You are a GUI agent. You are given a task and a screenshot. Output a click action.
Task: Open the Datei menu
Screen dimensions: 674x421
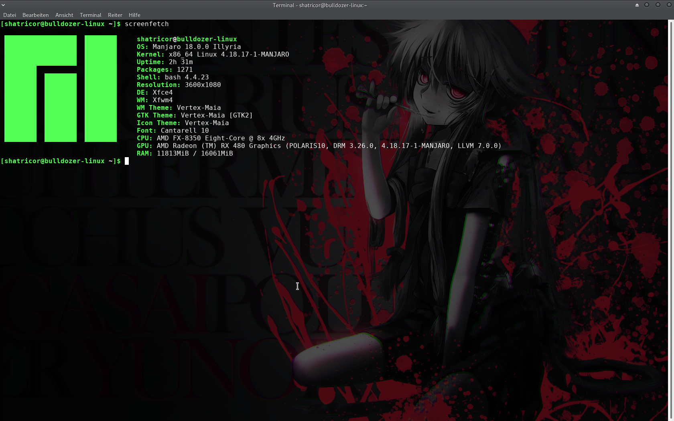(x=10, y=15)
